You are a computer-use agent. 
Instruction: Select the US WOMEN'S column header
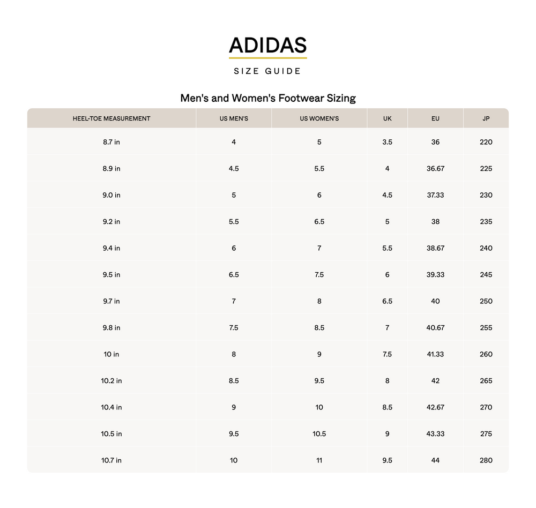(x=319, y=118)
